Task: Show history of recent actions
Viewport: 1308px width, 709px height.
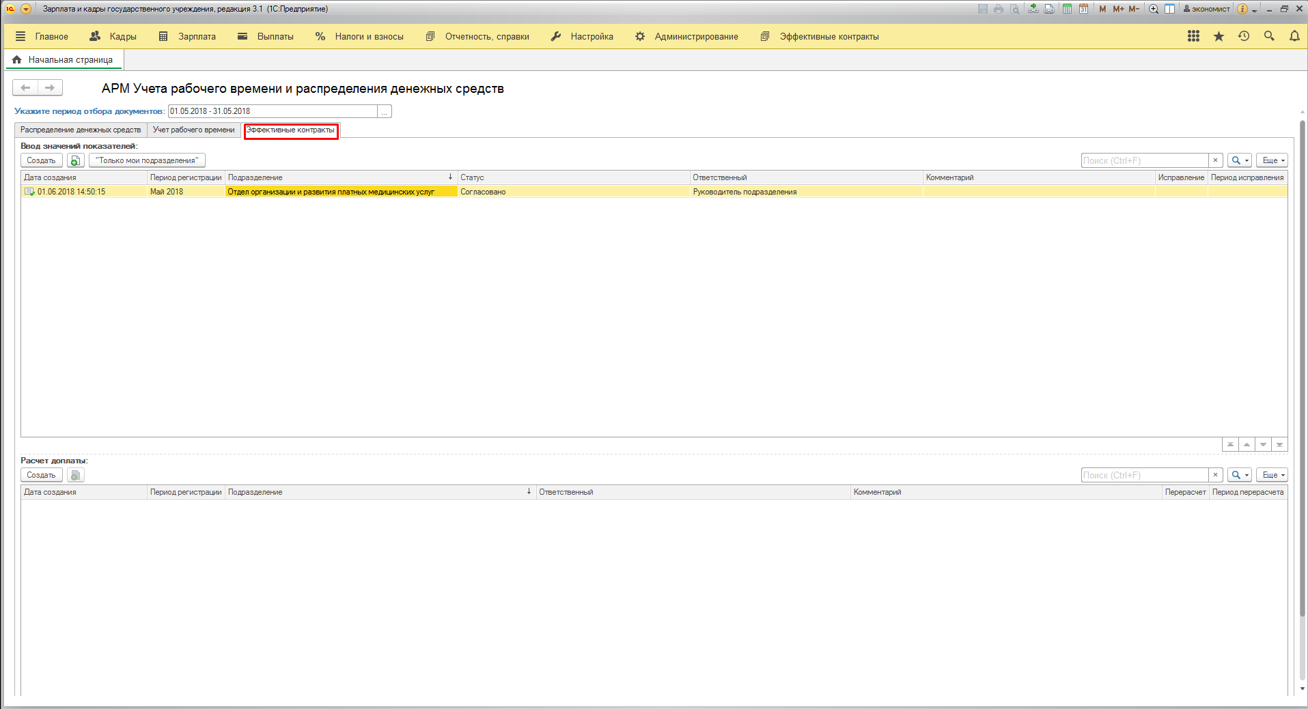Action: (1244, 36)
